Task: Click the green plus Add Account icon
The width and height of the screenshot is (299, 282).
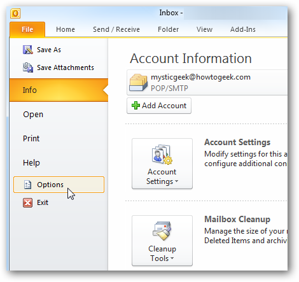Action: coord(136,106)
